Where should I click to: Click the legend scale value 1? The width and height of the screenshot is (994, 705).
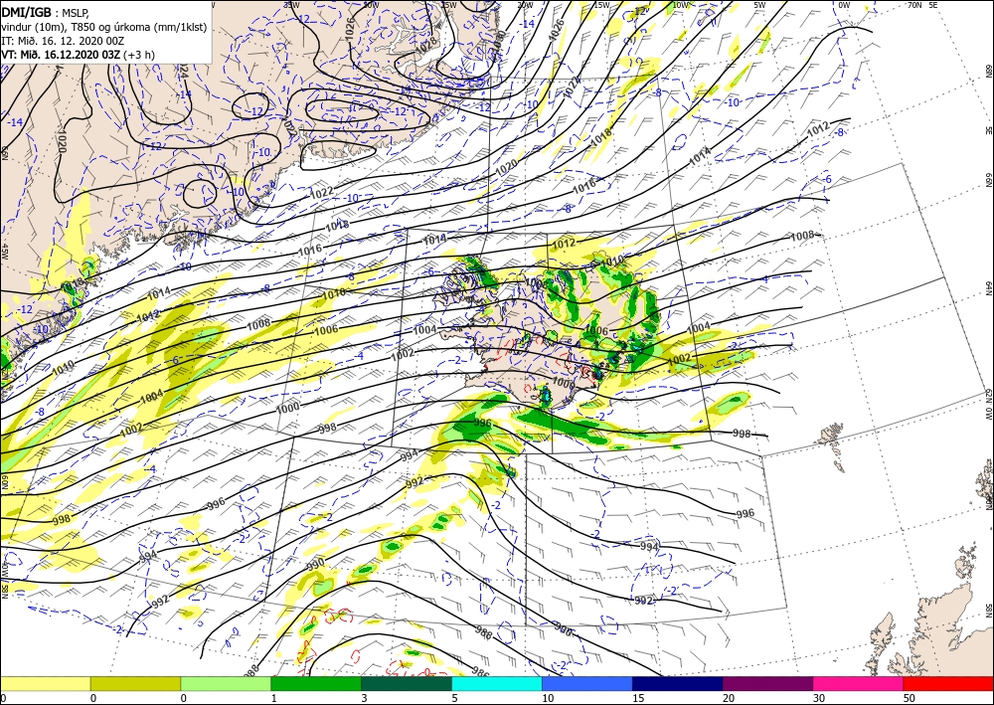(274, 698)
